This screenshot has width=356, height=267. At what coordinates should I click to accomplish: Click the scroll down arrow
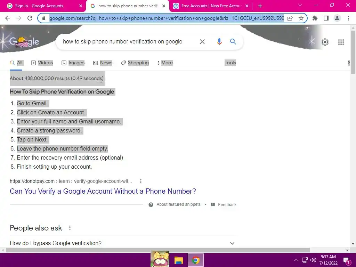tap(353, 244)
